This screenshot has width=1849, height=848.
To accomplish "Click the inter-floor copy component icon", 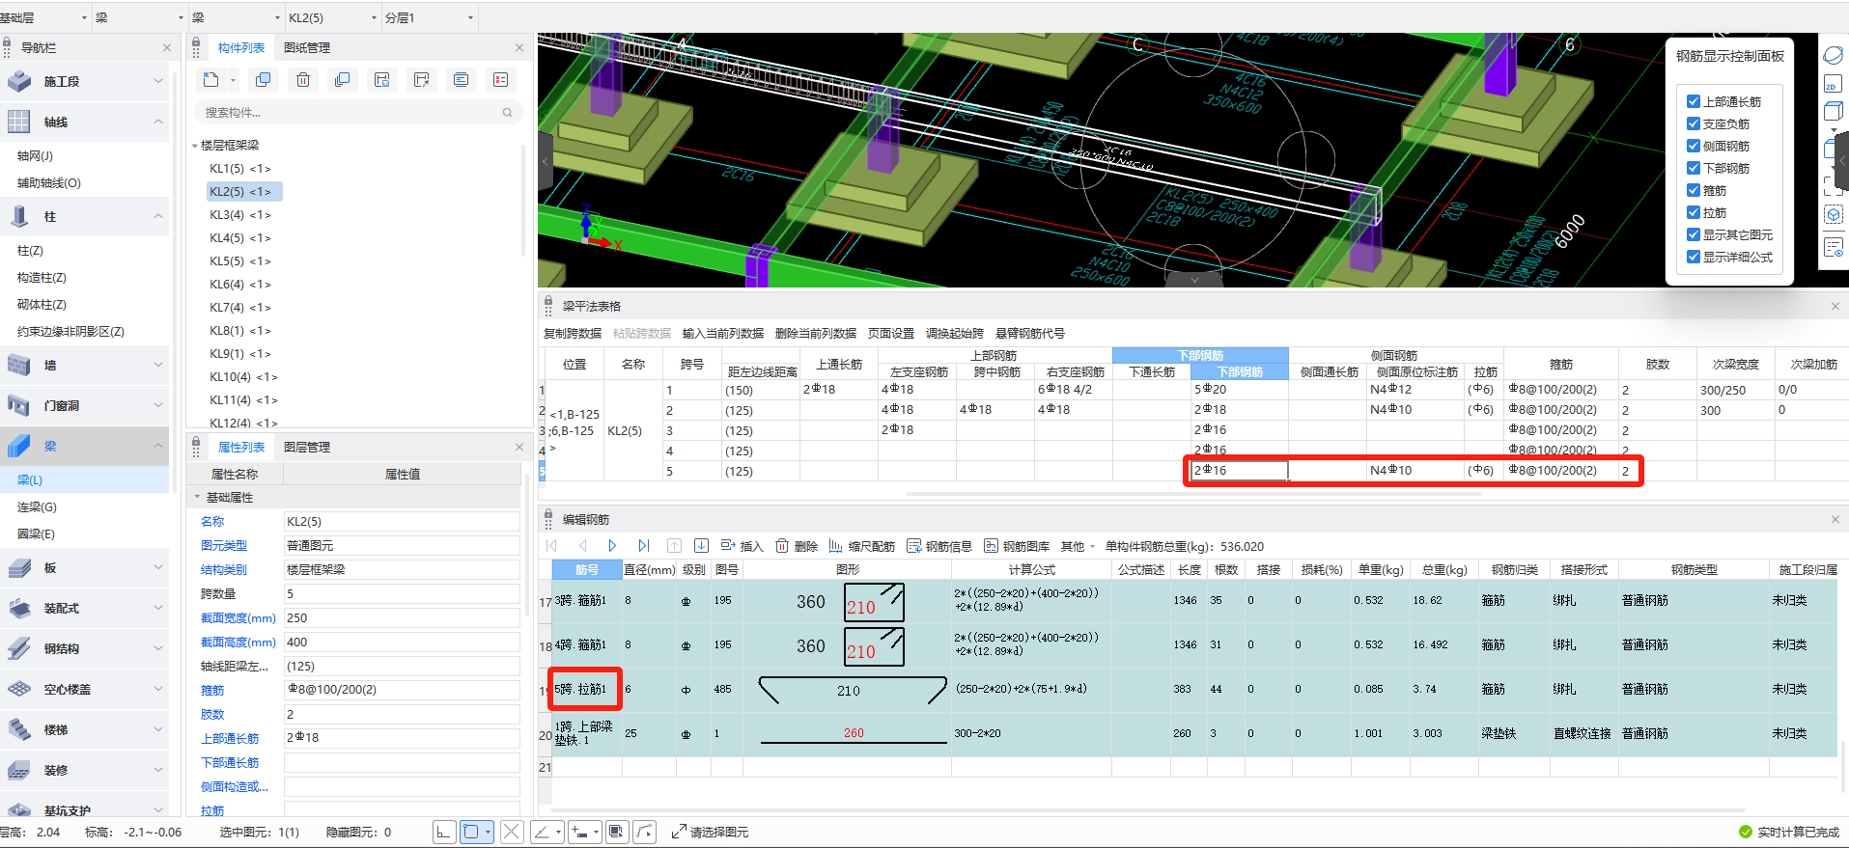I will tap(342, 80).
